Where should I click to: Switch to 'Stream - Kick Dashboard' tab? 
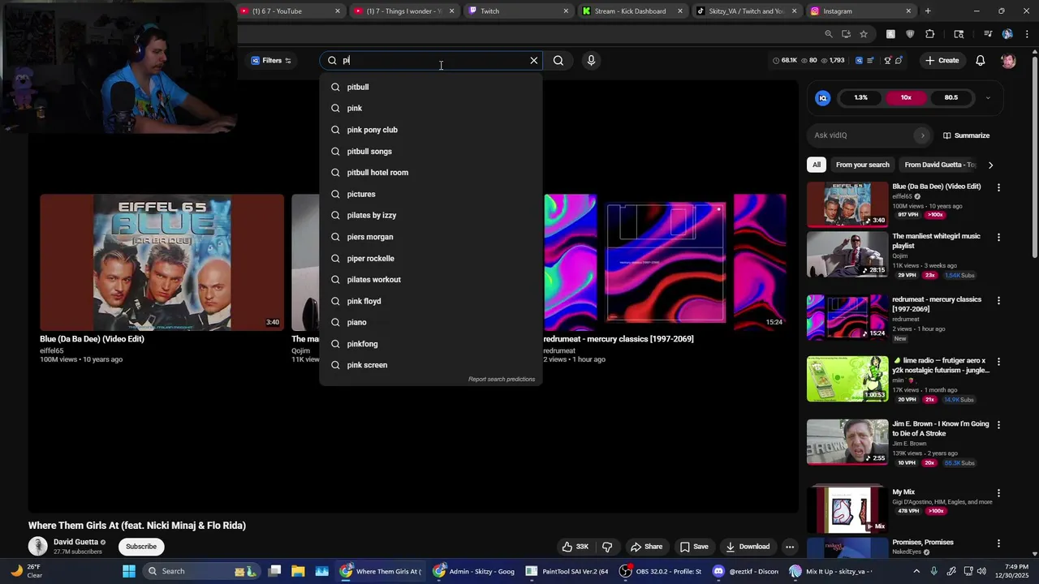pyautogui.click(x=633, y=11)
